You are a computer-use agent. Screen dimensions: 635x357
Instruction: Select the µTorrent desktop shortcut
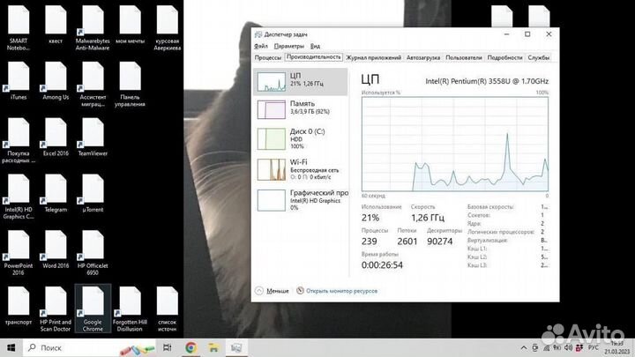(x=93, y=193)
